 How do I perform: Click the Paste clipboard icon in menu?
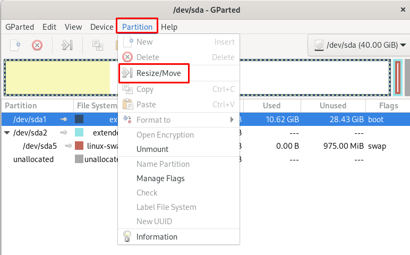[127, 104]
